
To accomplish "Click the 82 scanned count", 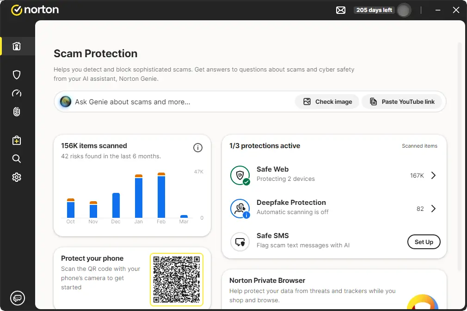I will [x=420, y=209].
